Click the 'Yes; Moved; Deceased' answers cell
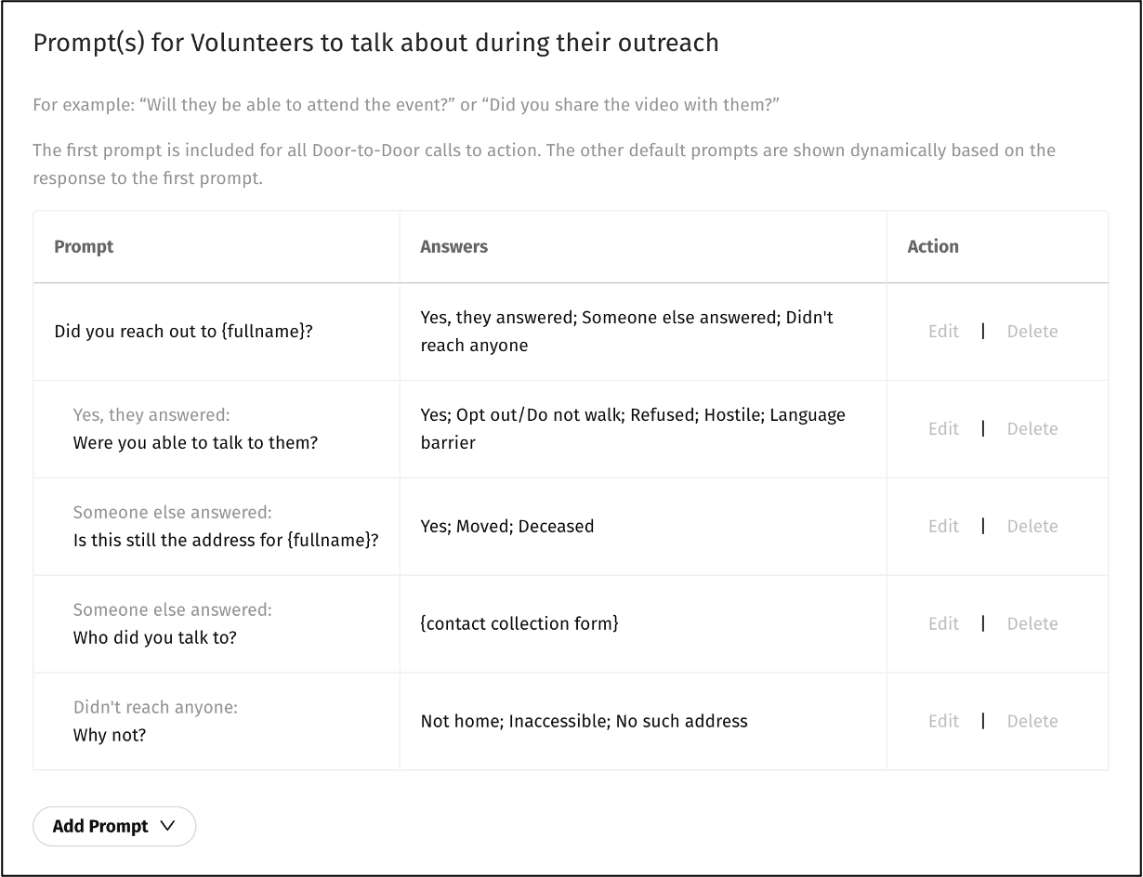Screen dimensions: 1143x877 pyautogui.click(x=506, y=527)
